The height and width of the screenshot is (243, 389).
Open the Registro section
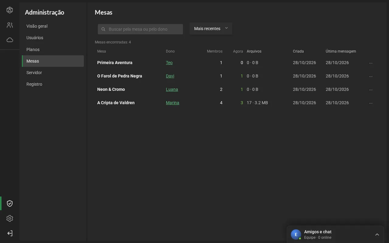[53, 84]
